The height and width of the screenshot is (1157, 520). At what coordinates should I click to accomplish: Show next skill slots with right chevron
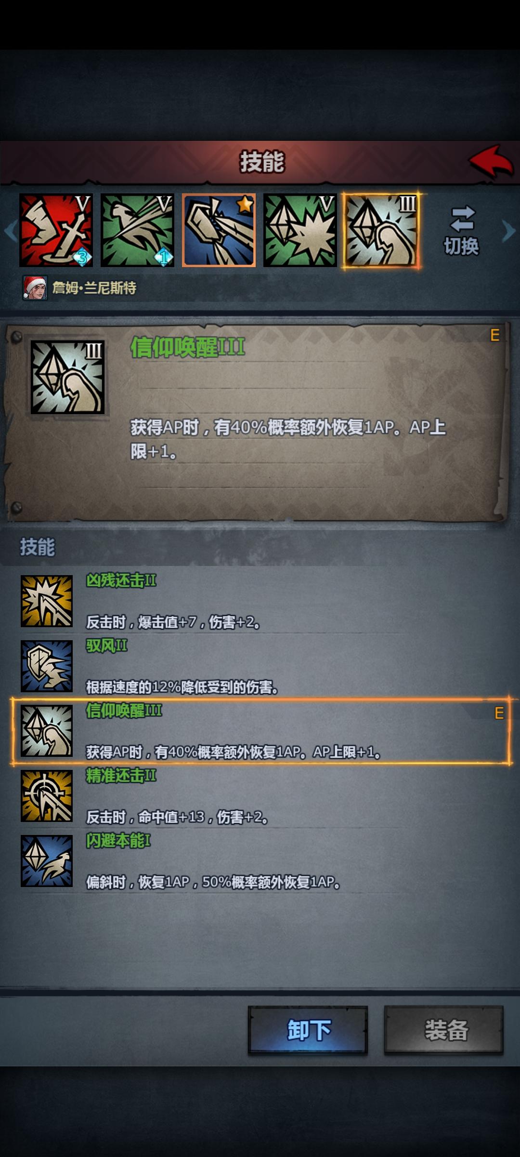pos(508,230)
